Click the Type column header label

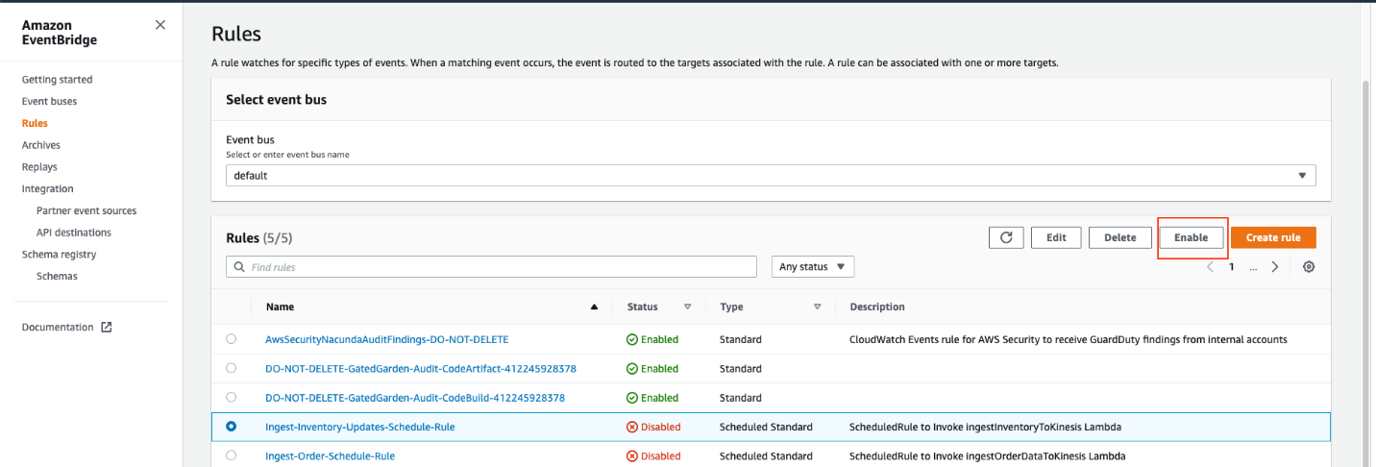[731, 307]
